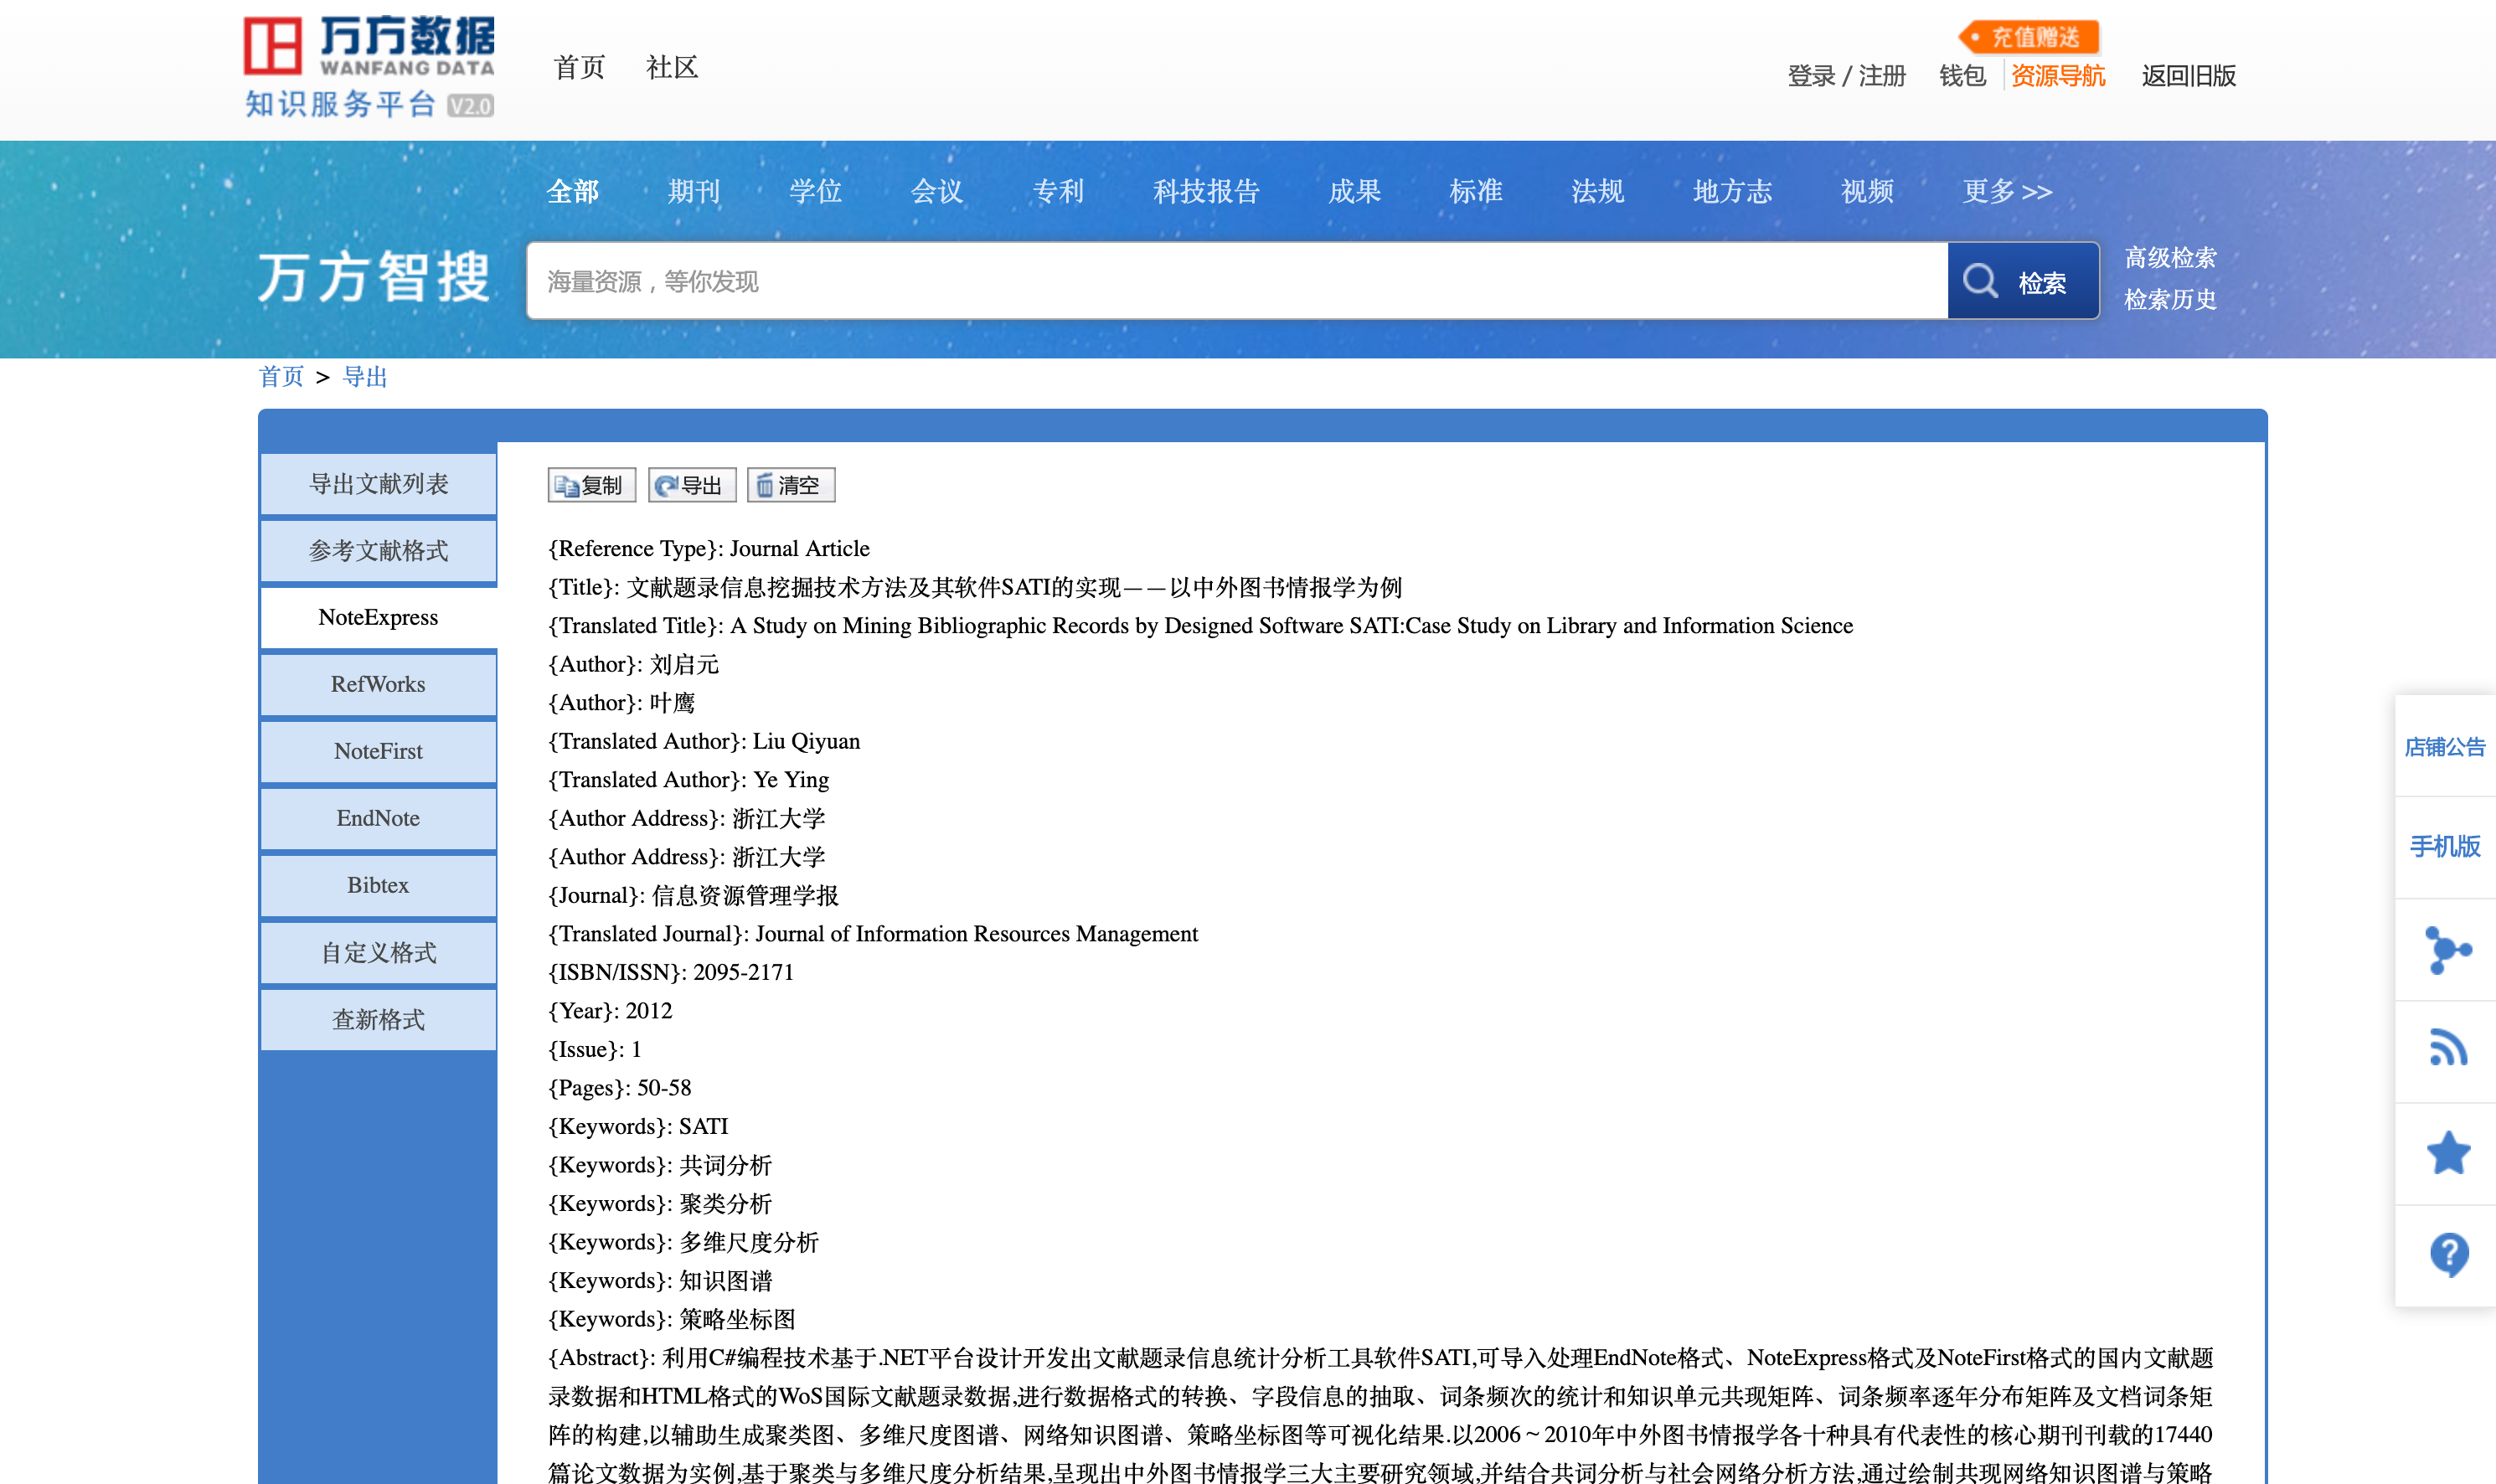Viewport: 2496px width, 1484px height.
Task: Focus the search box 海量资源，等你发现
Action: click(x=1237, y=281)
